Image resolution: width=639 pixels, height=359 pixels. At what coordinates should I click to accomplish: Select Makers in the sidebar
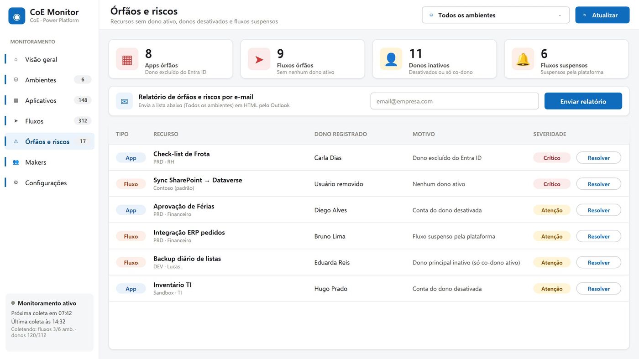point(49,162)
